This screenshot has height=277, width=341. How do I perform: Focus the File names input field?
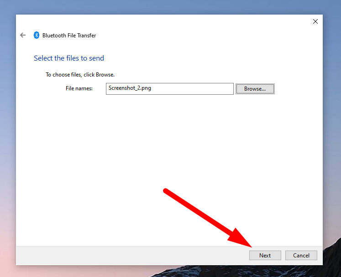point(170,89)
